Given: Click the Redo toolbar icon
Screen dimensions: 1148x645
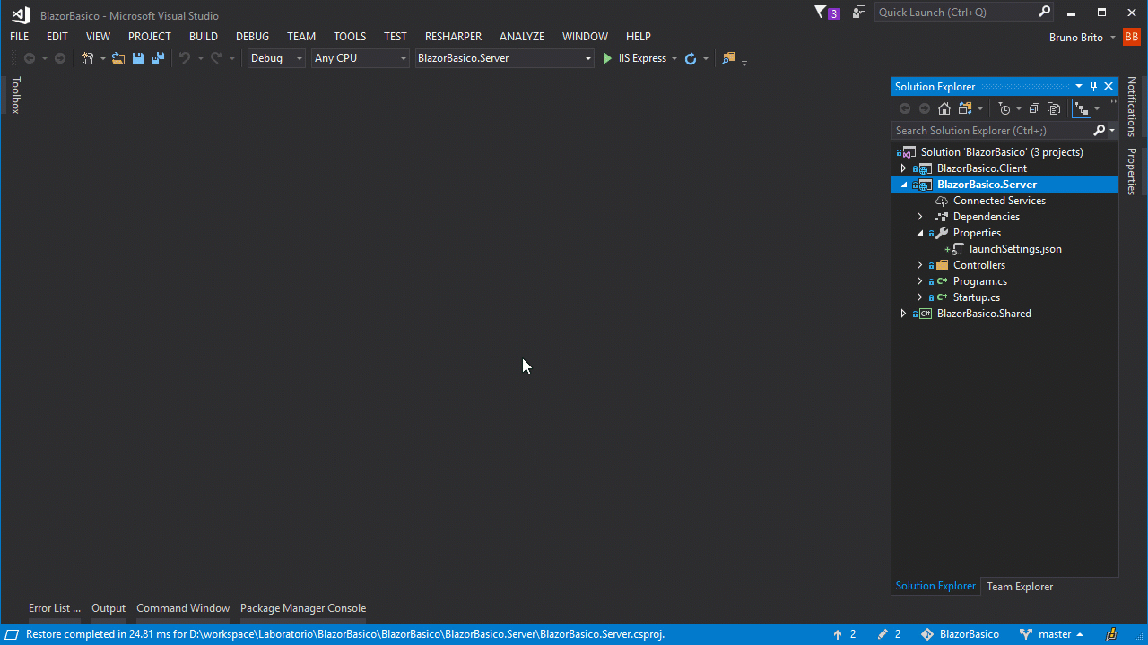Looking at the screenshot, I should (x=215, y=58).
